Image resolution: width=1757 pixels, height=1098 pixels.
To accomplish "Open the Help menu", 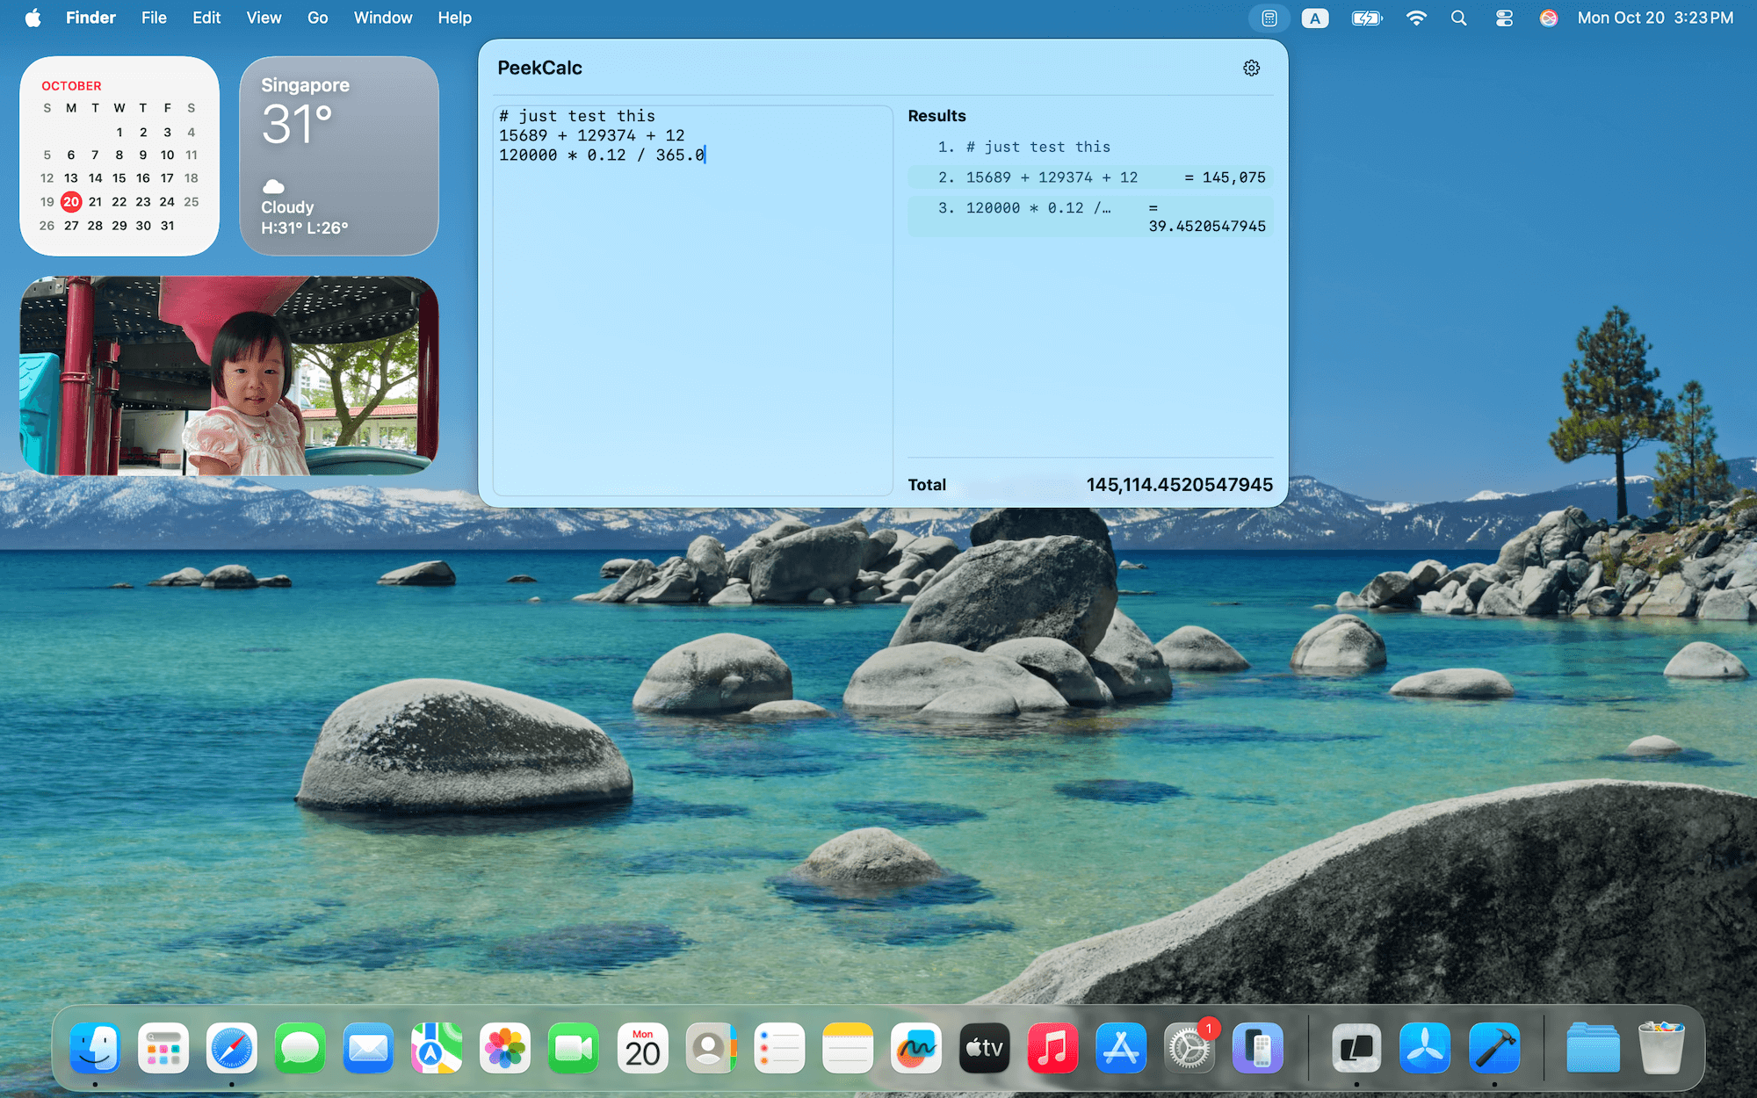I will 454,17.
